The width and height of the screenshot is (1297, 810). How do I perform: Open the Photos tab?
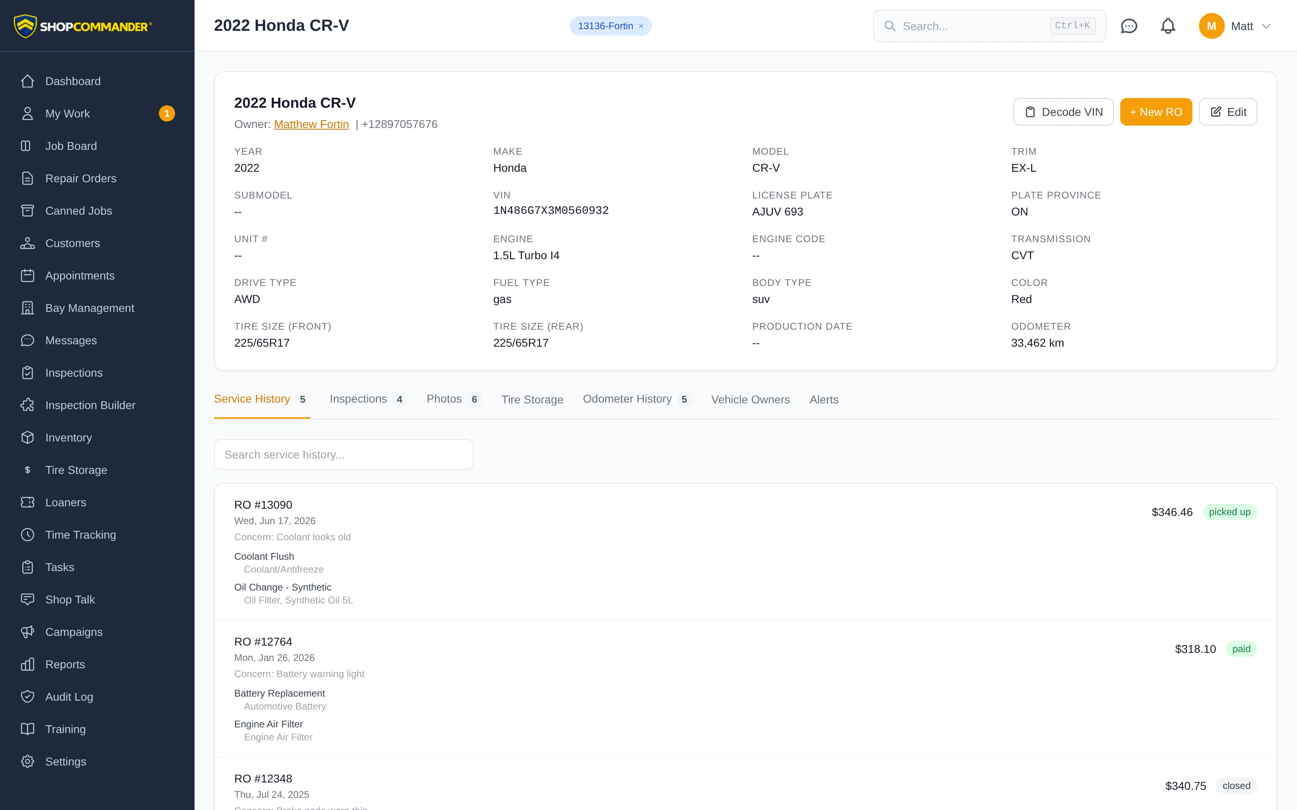pyautogui.click(x=454, y=399)
